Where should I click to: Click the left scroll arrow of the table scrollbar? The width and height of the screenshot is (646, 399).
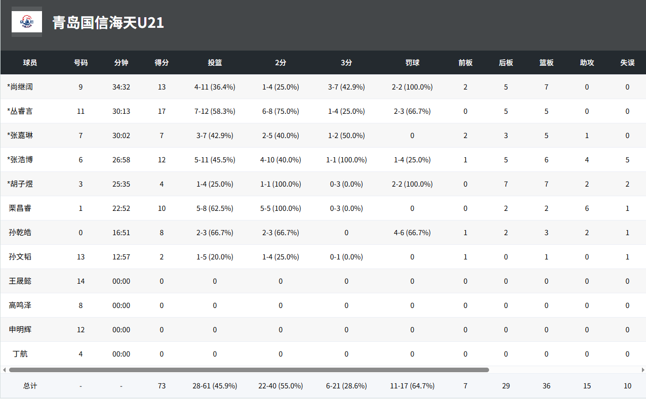pyautogui.click(x=4, y=370)
